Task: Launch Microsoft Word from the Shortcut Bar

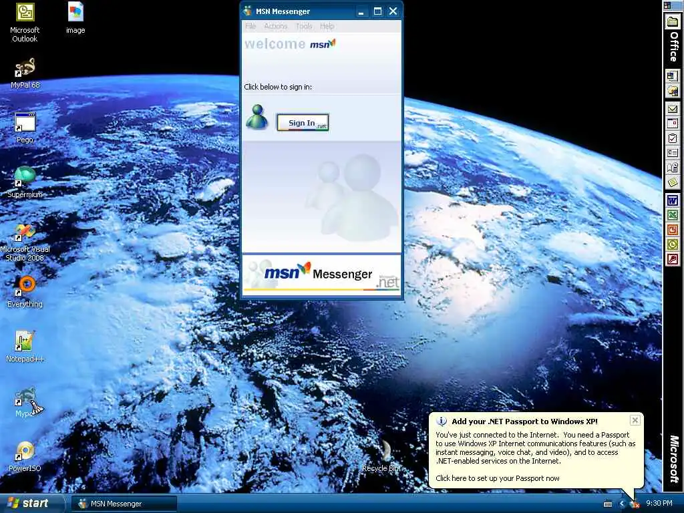Action: coord(672,200)
